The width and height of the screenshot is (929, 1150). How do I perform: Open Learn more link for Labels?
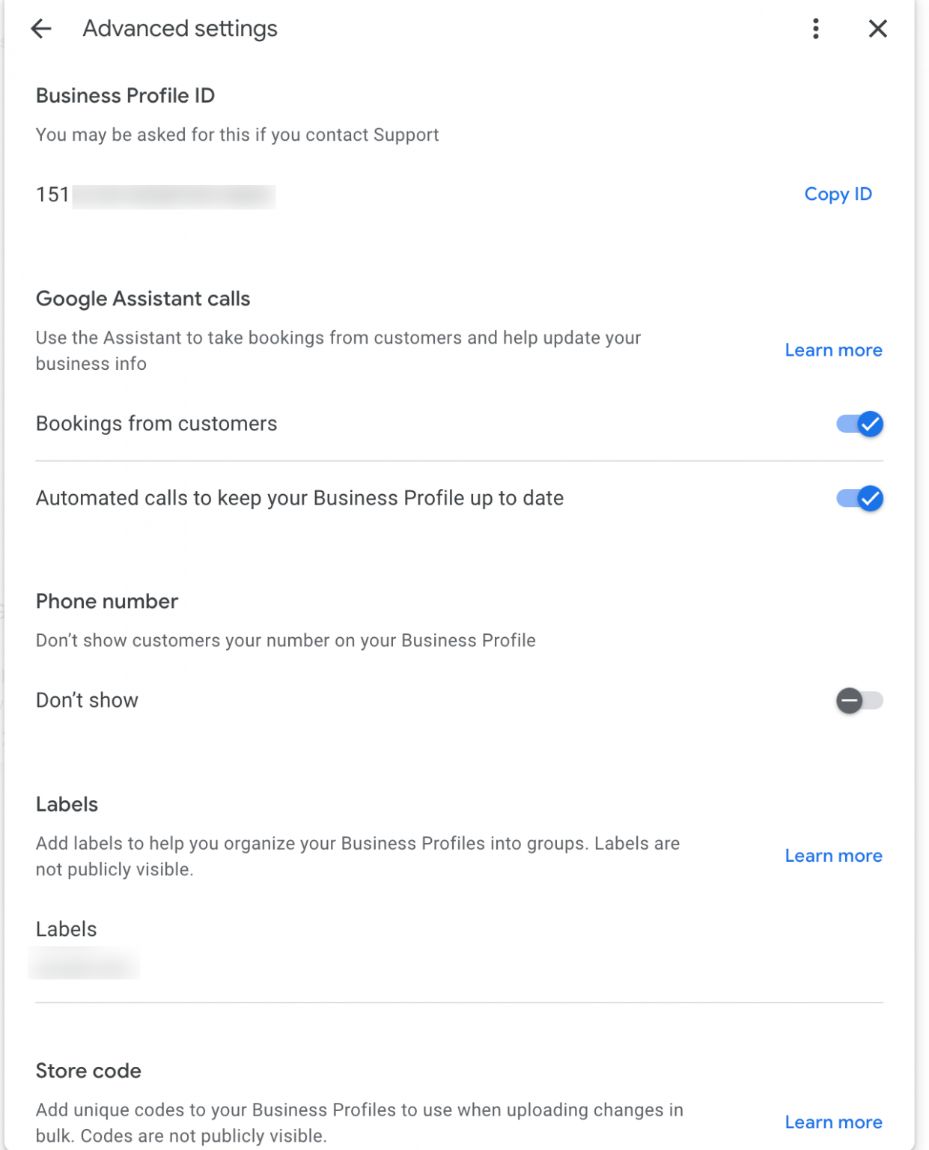click(833, 856)
